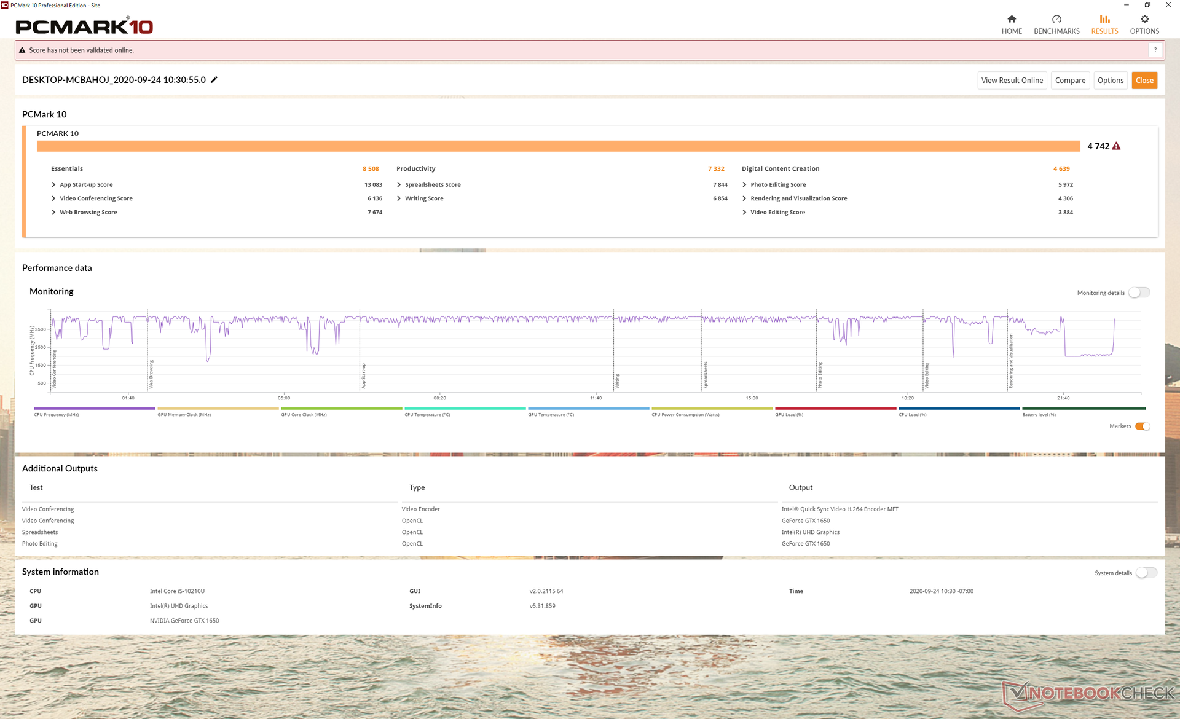This screenshot has width=1180, height=719.
Task: Select the GPU Load (%) legend bar
Action: click(x=835, y=409)
